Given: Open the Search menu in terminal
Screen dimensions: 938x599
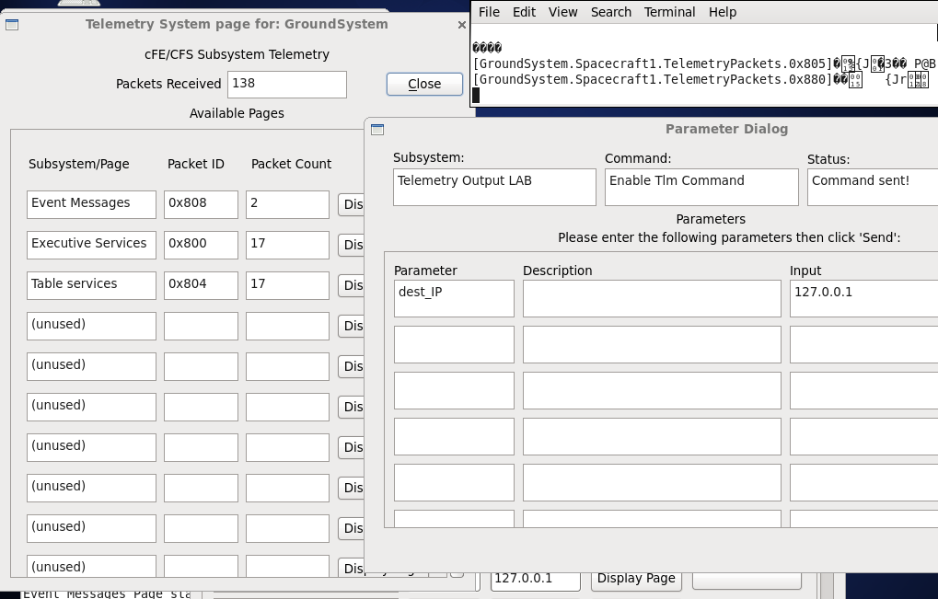Looking at the screenshot, I should coord(611,12).
